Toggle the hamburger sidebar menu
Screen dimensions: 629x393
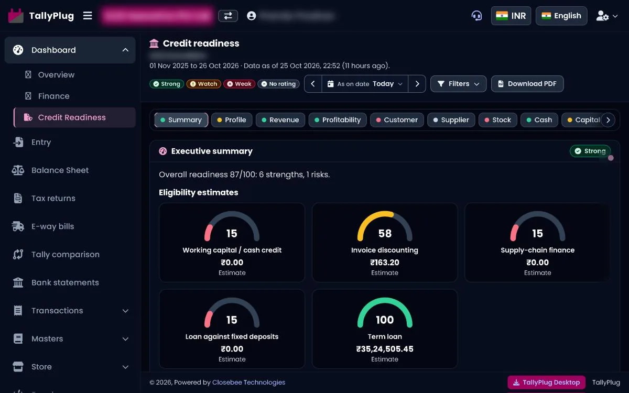[x=88, y=16]
